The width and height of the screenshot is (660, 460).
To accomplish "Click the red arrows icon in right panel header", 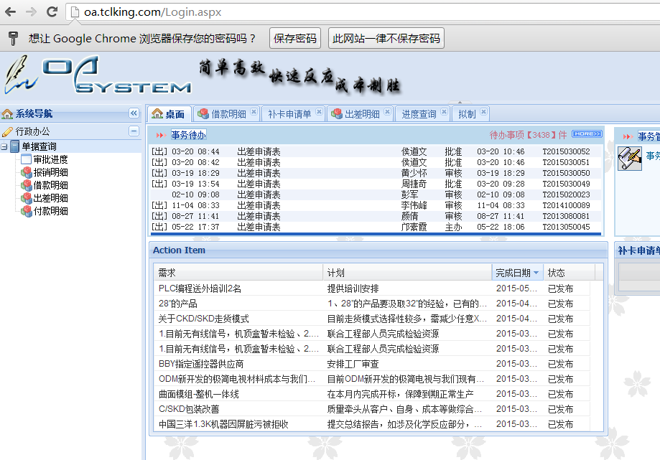I will coord(628,136).
